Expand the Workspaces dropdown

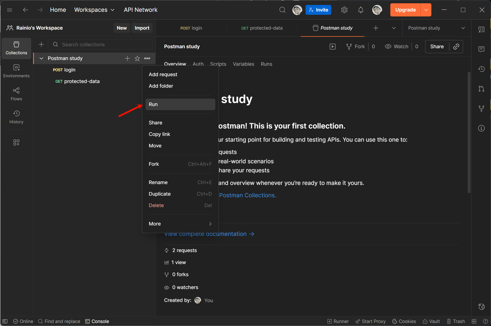pyautogui.click(x=94, y=10)
